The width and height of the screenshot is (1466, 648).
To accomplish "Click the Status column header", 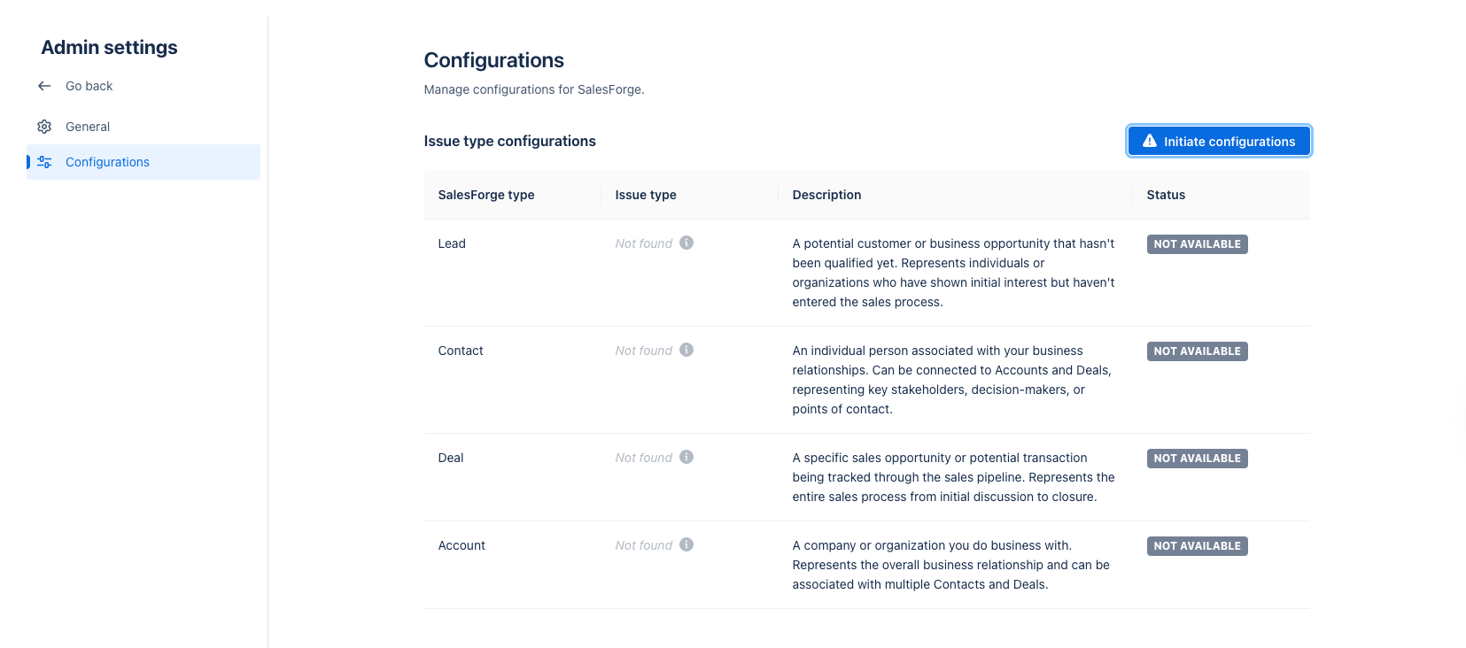I will coord(1166,195).
